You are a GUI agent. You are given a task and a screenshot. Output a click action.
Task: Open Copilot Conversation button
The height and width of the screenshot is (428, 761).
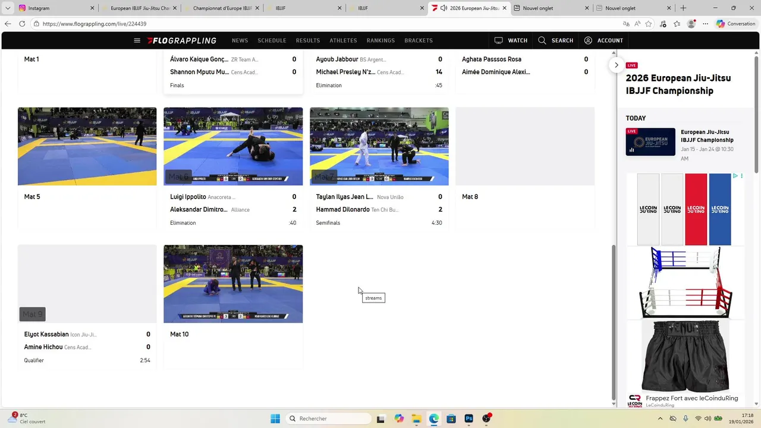click(x=736, y=24)
